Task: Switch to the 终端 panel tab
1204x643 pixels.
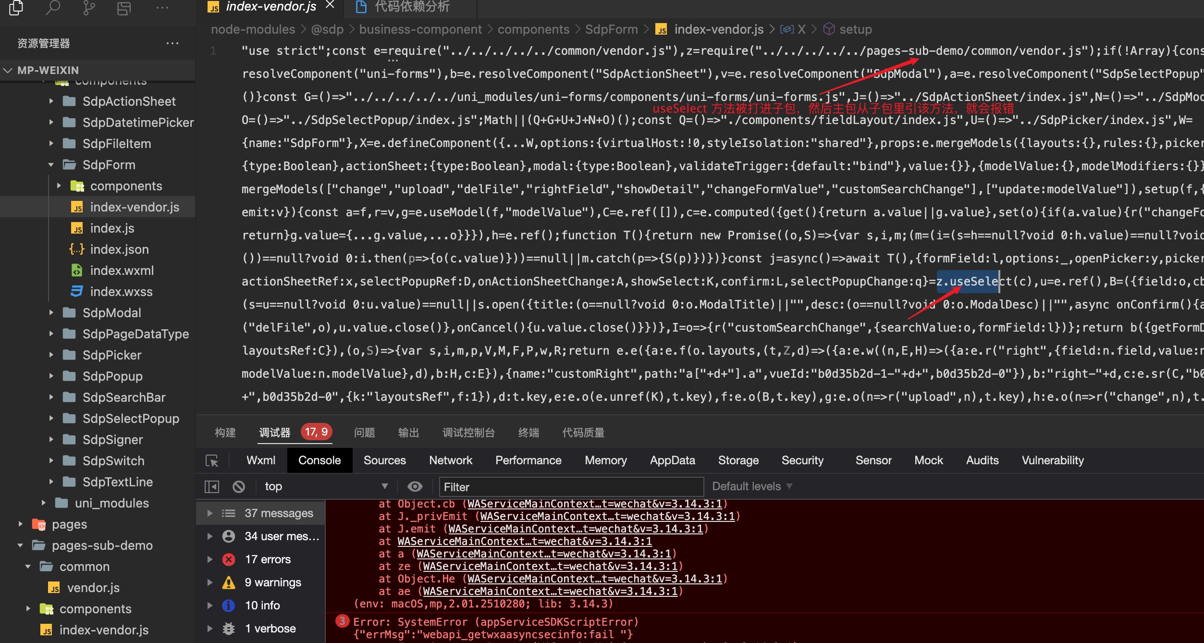Action: tap(528, 433)
